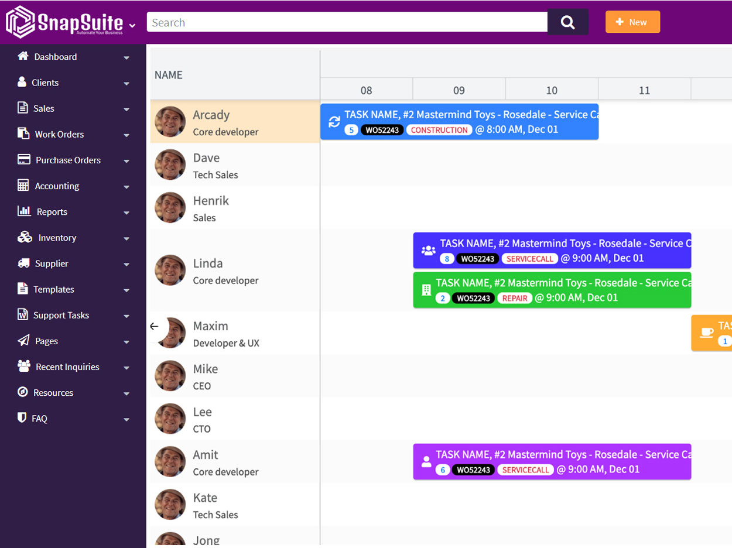This screenshot has width=732, height=548.
Task: Click the Supplier truck icon
Action: point(23,263)
